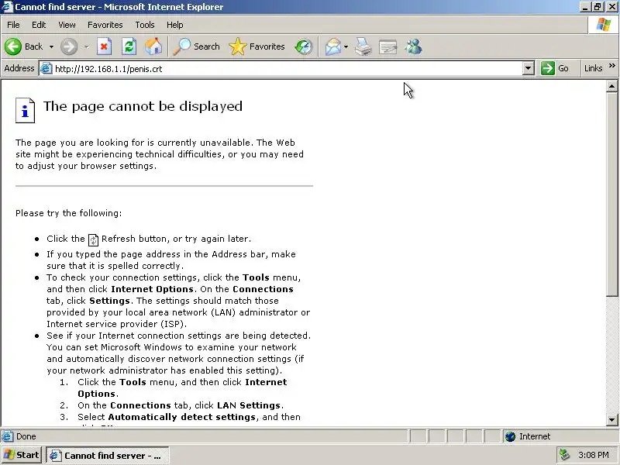Expand the Address bar history dropdown

(529, 68)
